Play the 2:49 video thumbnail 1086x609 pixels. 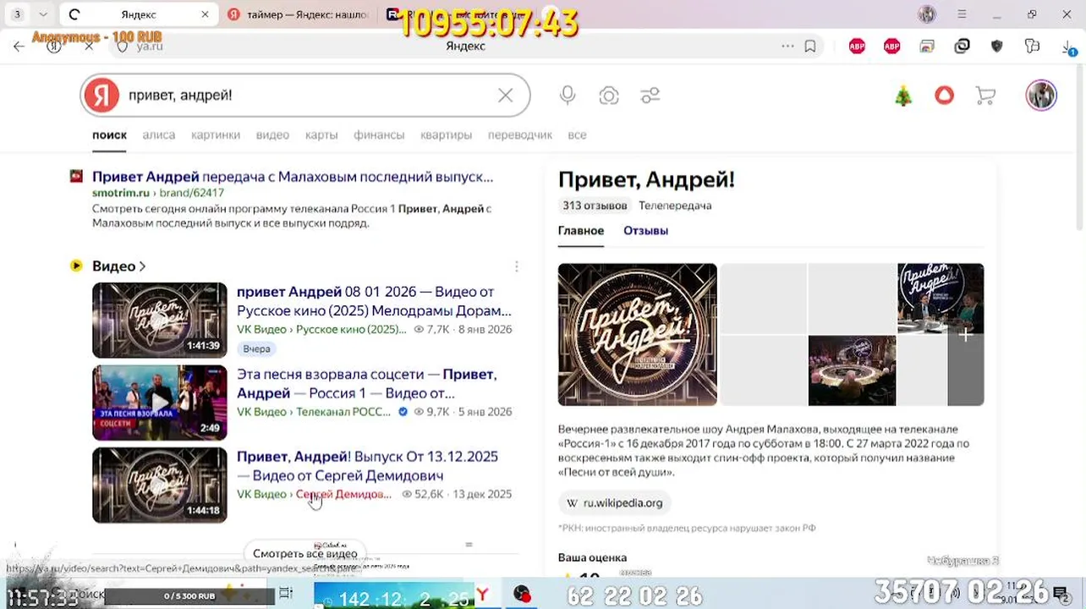[160, 403]
